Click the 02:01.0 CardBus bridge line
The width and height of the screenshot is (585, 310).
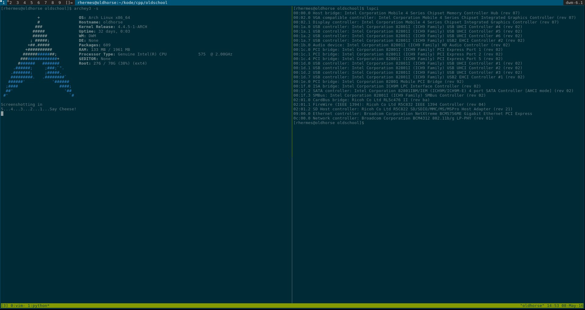pyautogui.click(x=361, y=100)
